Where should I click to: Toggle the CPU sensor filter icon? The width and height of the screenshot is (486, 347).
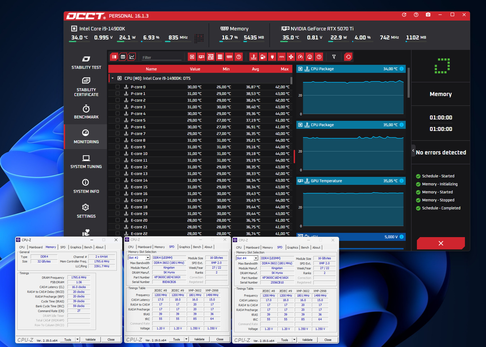192,57
